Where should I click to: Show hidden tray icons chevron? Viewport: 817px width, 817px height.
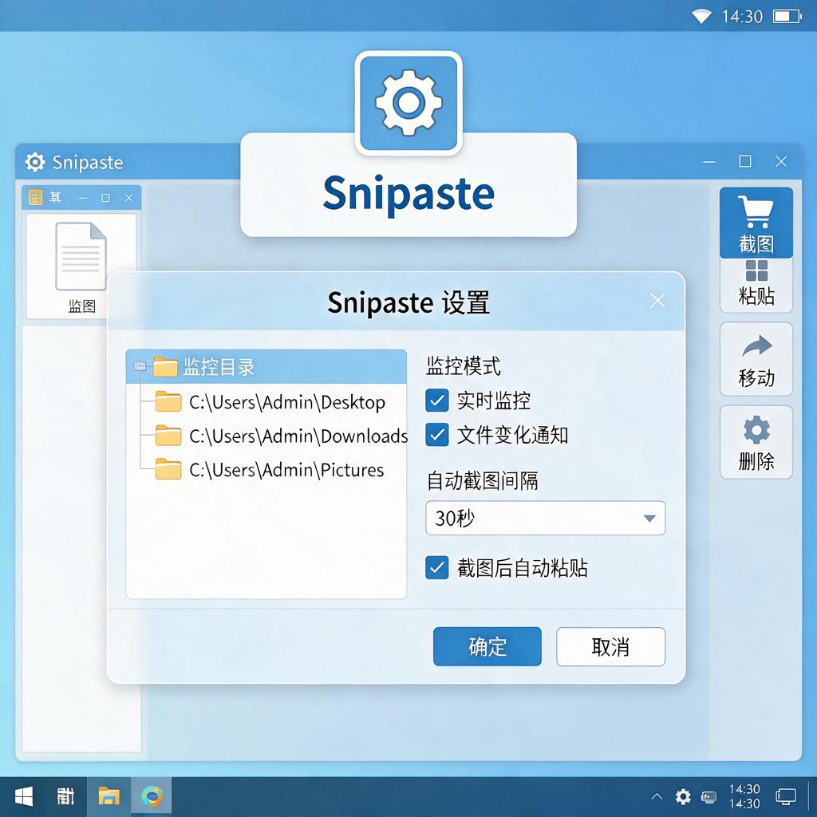[x=657, y=796]
